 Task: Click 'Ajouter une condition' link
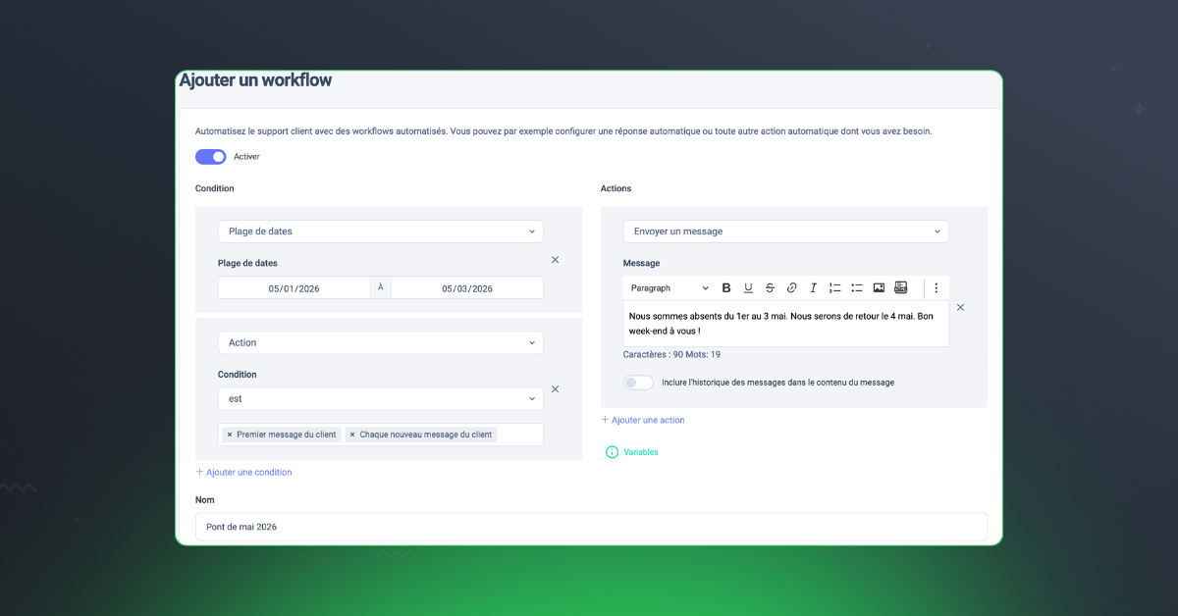click(x=243, y=472)
